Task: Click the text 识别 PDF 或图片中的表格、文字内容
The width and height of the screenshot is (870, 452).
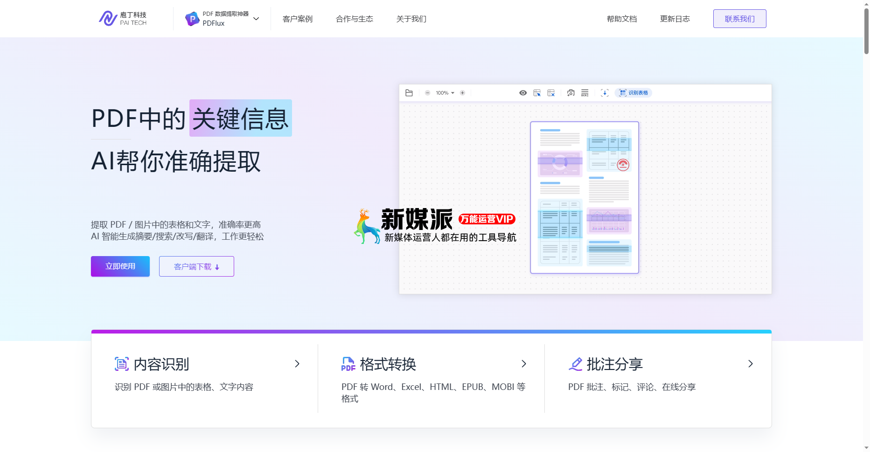Action: click(x=184, y=387)
